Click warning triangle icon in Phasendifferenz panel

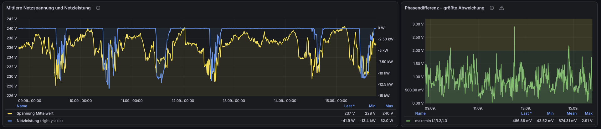pos(501,8)
